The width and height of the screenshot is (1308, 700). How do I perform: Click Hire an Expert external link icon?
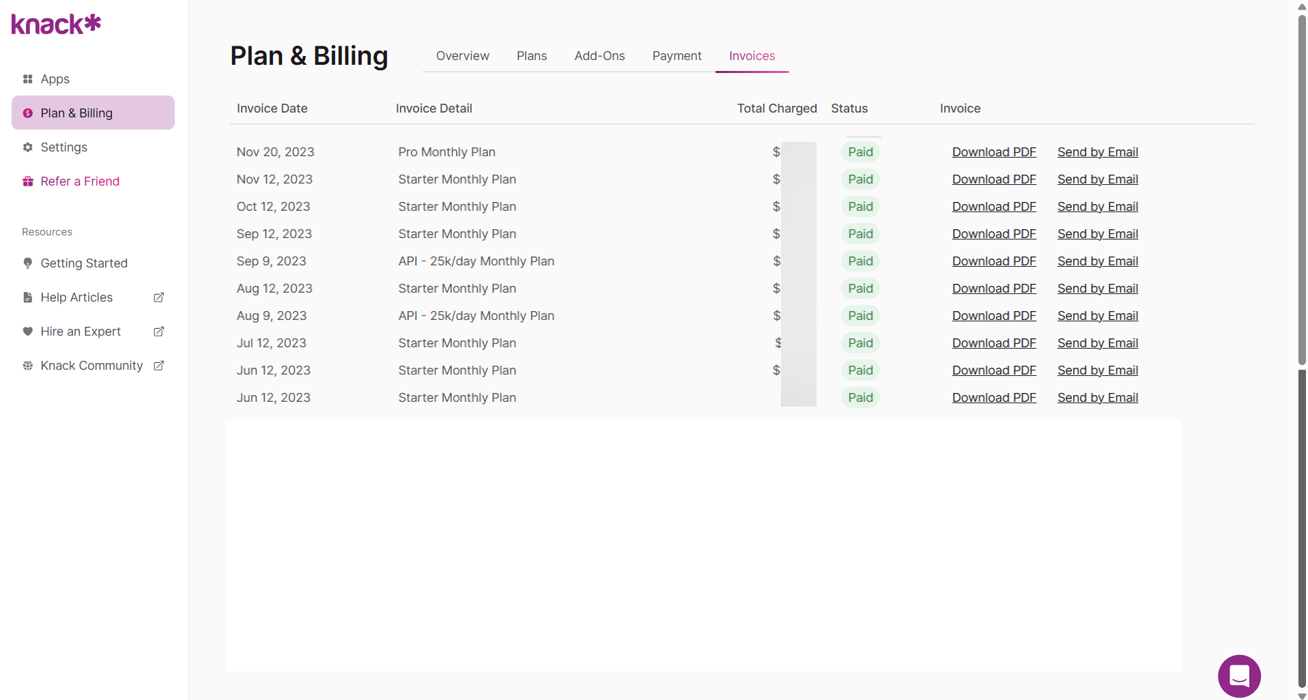[159, 332]
